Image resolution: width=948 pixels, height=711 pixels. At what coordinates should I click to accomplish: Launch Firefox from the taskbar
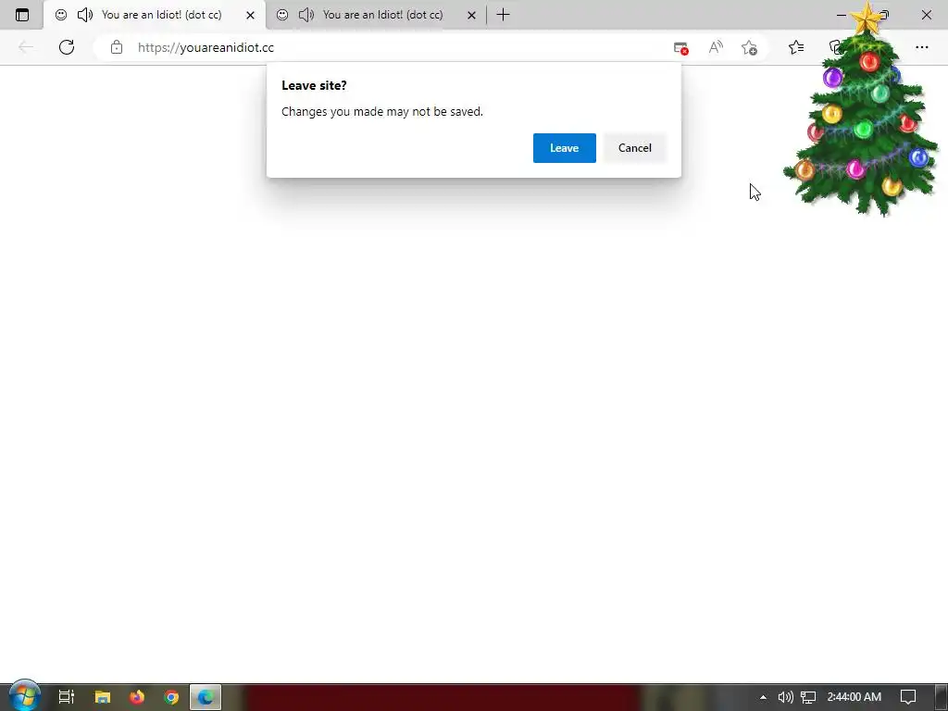click(137, 697)
